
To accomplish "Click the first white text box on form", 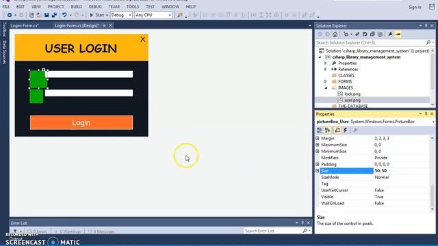I will pos(89,74).
